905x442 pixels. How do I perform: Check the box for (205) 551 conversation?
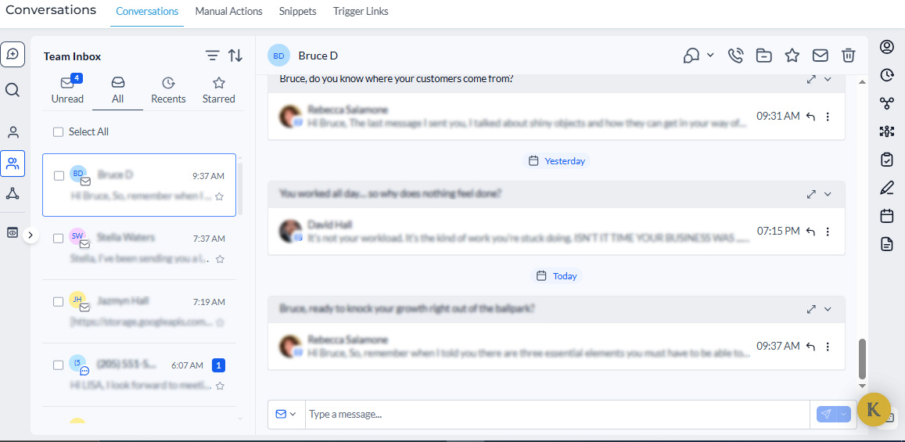point(59,365)
